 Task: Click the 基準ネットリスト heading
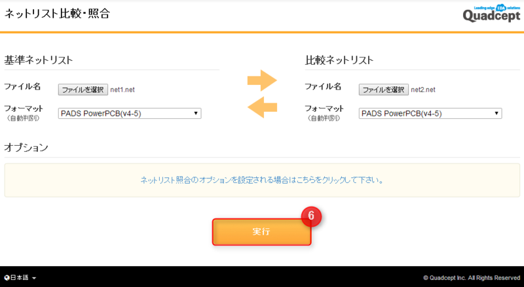click(x=38, y=60)
